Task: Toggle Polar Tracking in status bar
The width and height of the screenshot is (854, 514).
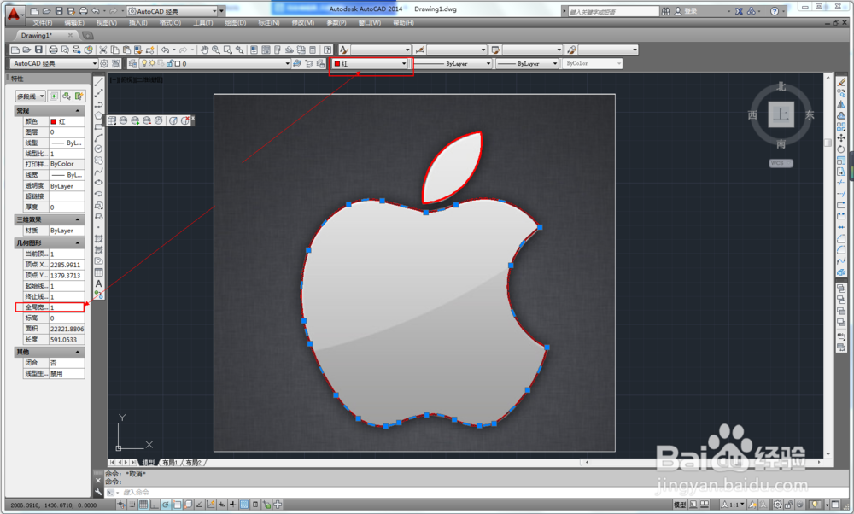Action: (x=166, y=505)
